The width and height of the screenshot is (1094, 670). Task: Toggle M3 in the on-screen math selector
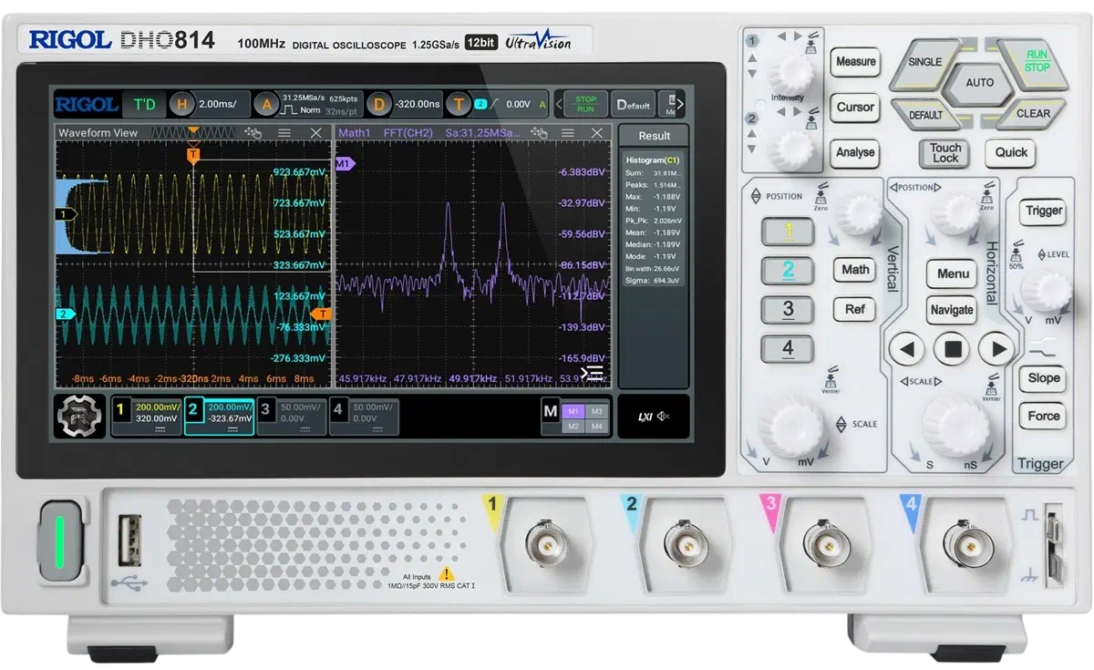[x=596, y=411]
